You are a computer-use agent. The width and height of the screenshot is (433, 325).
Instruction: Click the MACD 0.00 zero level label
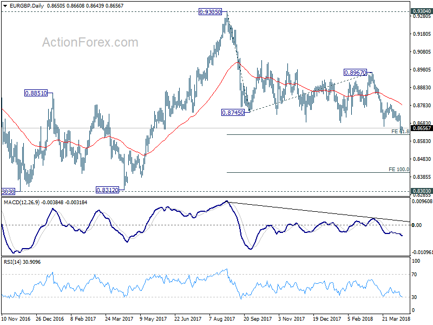coord(416,225)
